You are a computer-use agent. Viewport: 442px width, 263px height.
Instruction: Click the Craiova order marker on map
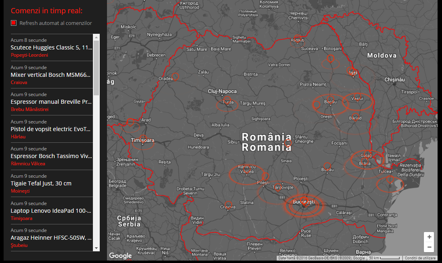pyautogui.click(x=228, y=205)
